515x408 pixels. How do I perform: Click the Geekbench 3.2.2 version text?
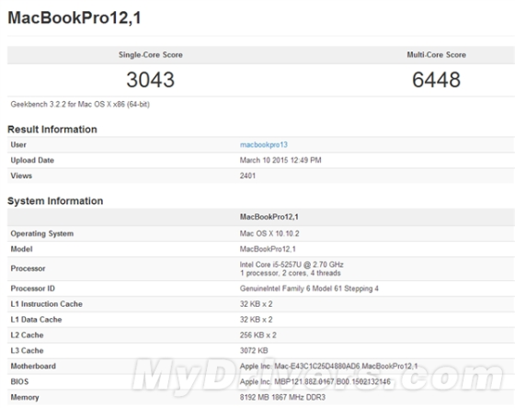pyautogui.click(x=80, y=105)
